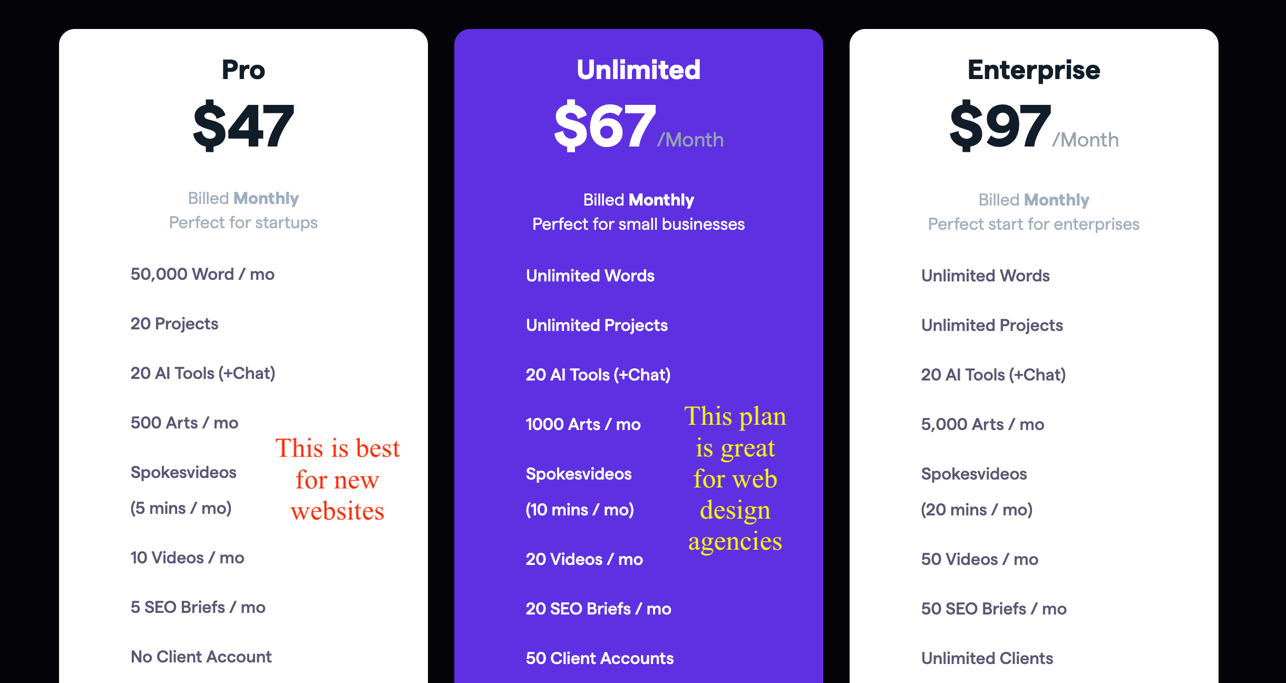
Task: Click the Pro plan title
Action: (243, 70)
